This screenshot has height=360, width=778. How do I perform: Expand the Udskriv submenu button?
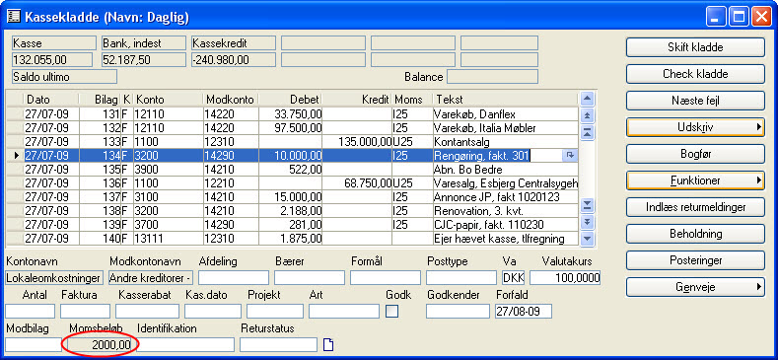(x=695, y=127)
